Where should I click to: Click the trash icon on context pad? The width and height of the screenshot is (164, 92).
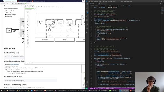coord(55,23)
